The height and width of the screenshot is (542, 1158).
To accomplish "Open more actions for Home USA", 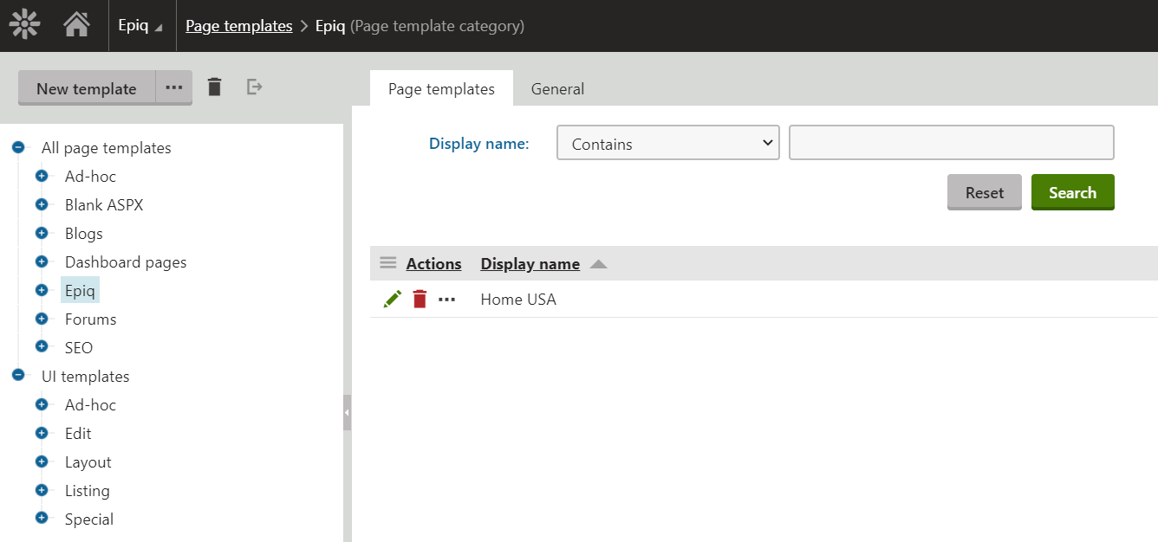I will pyautogui.click(x=446, y=299).
